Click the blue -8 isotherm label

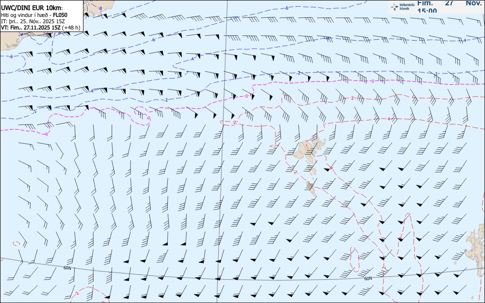pos(100,9)
